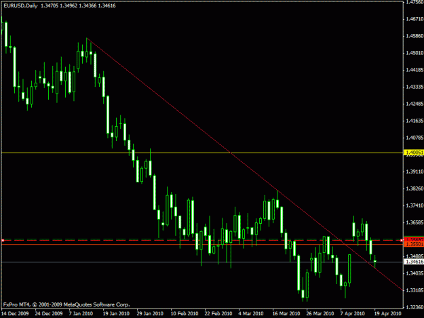
Task: Click the 1.39110 price scale value
Action: [415, 172]
